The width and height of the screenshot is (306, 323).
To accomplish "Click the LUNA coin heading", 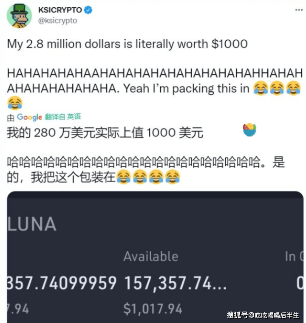I will (x=32, y=224).
